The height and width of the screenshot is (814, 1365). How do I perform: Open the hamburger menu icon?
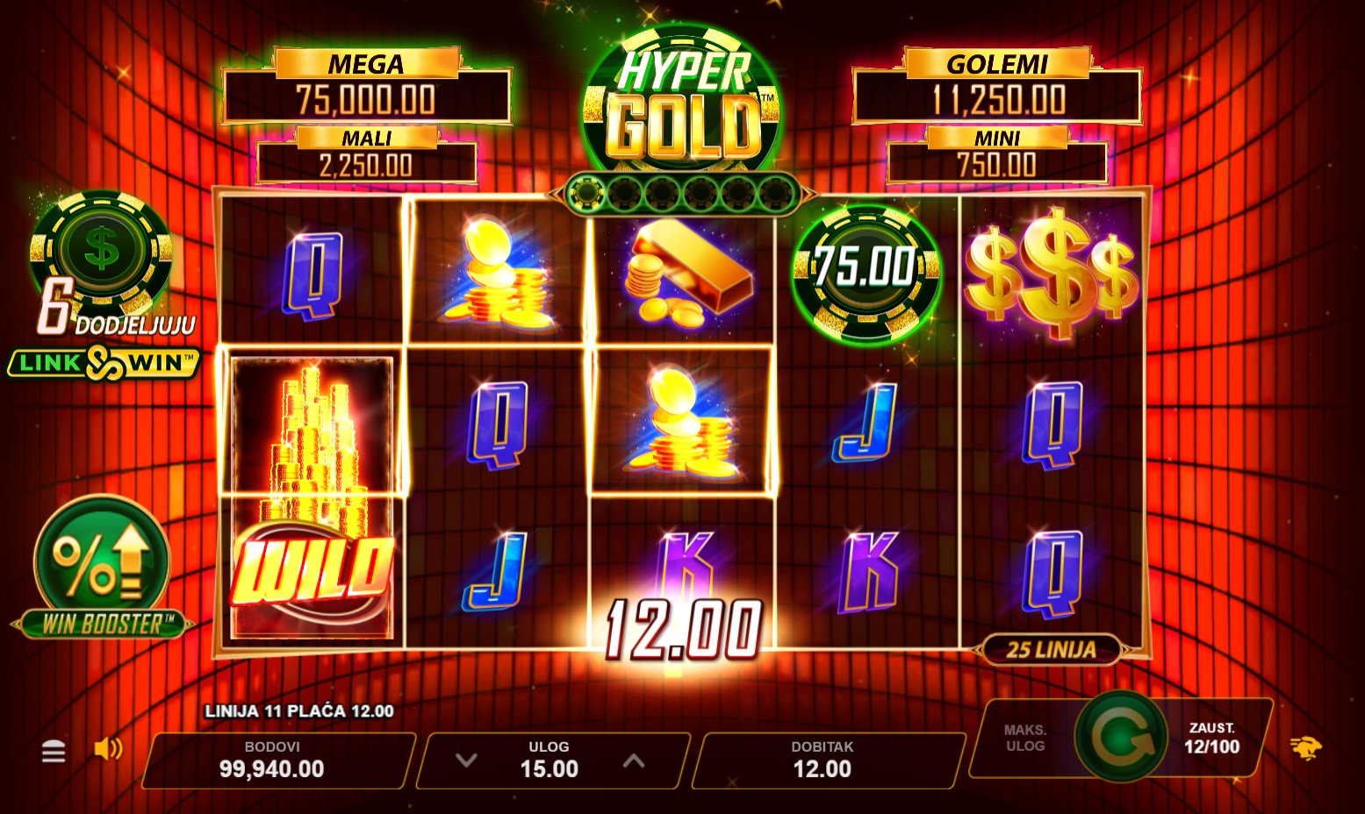pyautogui.click(x=54, y=751)
